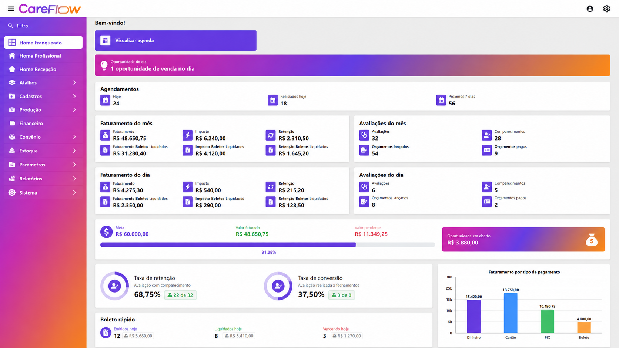Open the 1 oportunidade de venda banner

coord(352,65)
